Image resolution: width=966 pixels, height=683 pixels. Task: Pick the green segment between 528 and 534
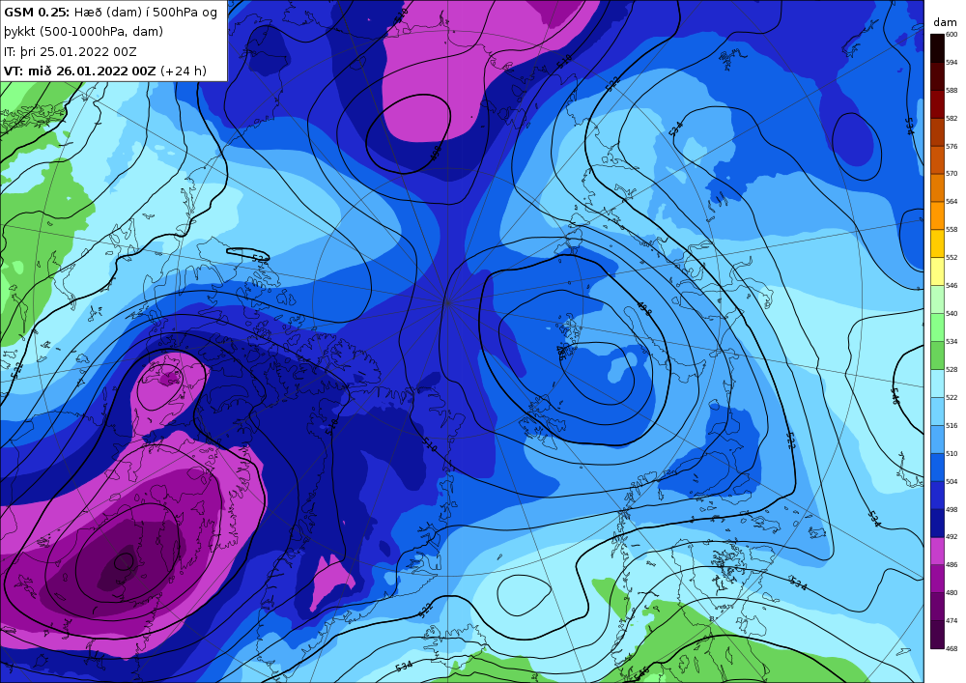point(937,356)
